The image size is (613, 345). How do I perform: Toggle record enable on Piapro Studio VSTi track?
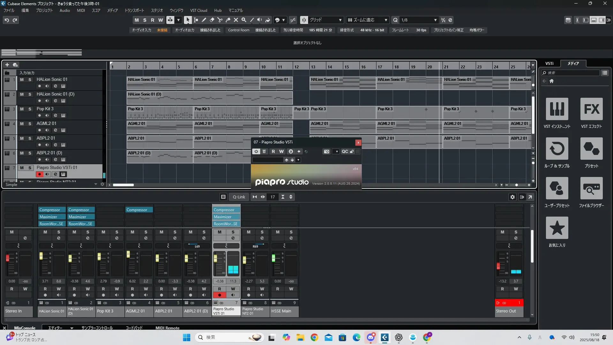click(39, 174)
